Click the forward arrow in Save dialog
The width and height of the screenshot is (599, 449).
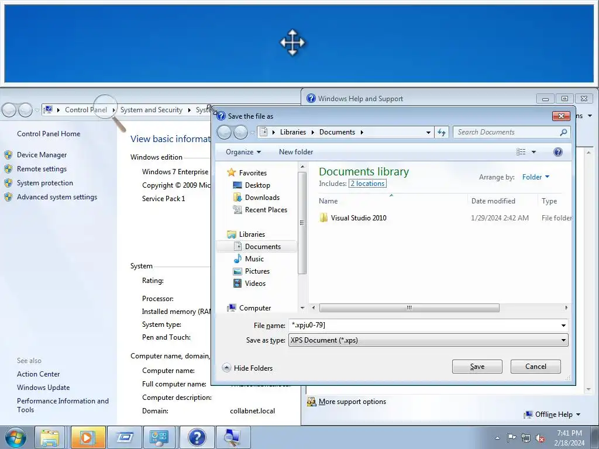(x=240, y=133)
